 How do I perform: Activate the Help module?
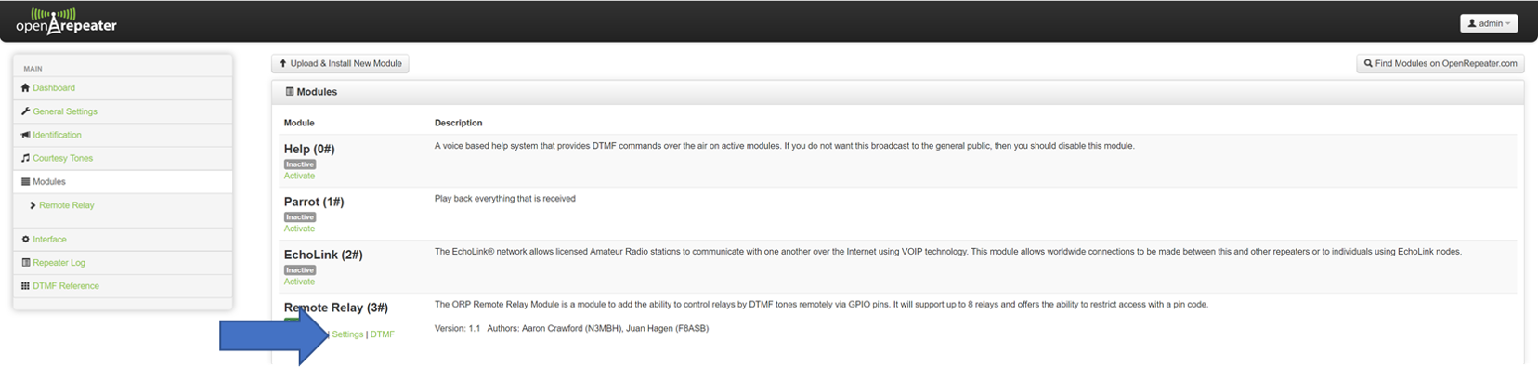point(299,176)
